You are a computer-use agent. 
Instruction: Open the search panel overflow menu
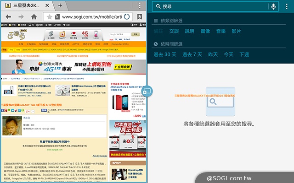[288, 6]
